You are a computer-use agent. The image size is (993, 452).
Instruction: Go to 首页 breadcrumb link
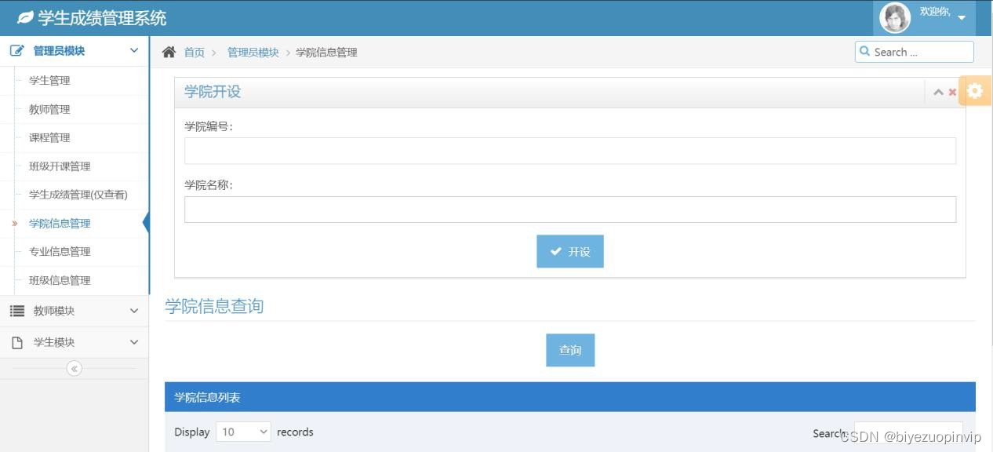tap(195, 53)
